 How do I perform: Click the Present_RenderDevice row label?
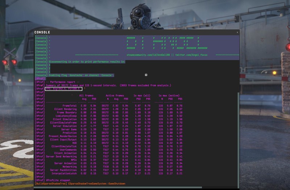(63, 136)
